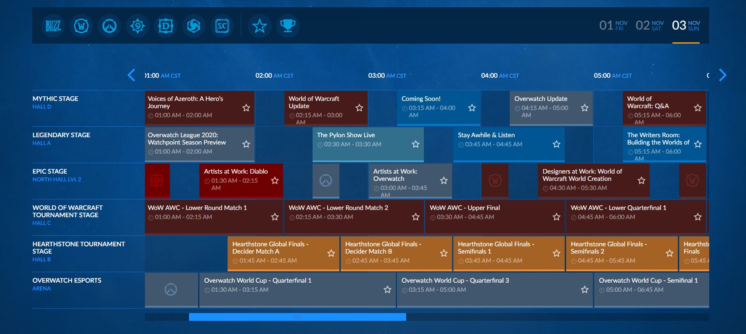Filter by Hearthstone icon
This screenshot has width=746, height=334.
(x=137, y=26)
